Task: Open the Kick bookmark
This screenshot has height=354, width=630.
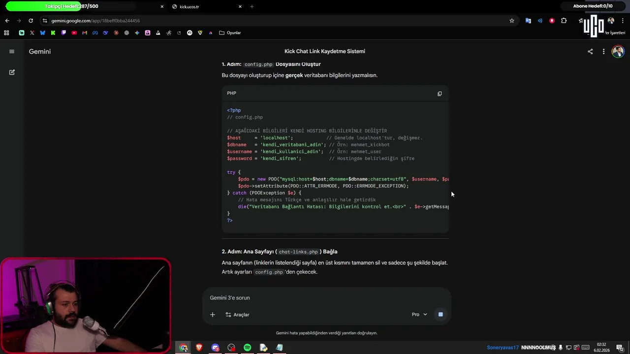Action: click(53, 33)
